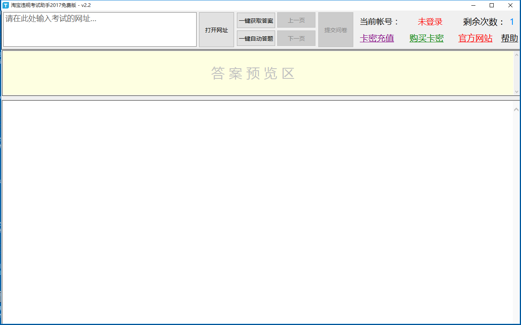
Task: Click the red 未登录 login status text
Action: (430, 22)
